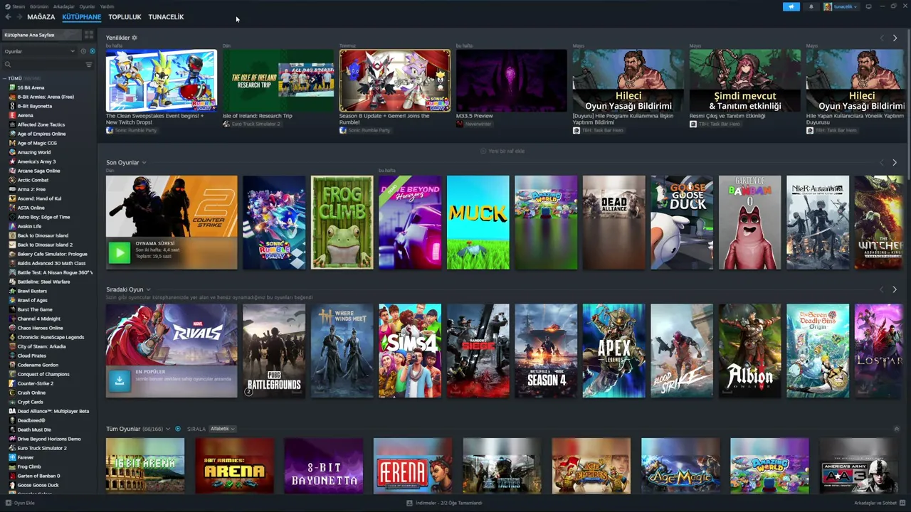Advance the Son Oyunlar shelf to the right
The height and width of the screenshot is (512, 911).
[x=895, y=163]
